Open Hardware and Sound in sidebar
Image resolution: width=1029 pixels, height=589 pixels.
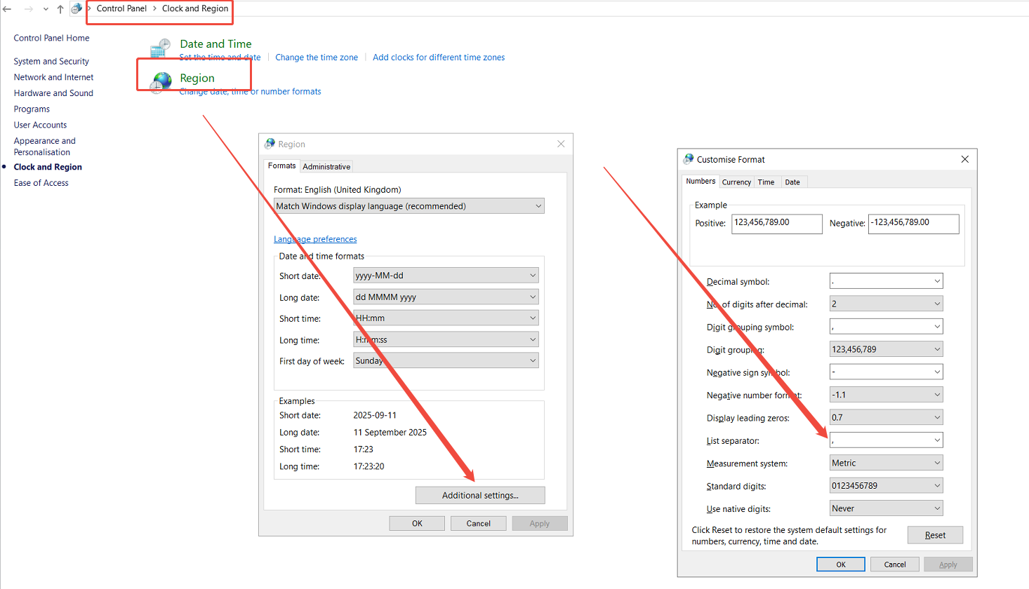[x=53, y=93]
